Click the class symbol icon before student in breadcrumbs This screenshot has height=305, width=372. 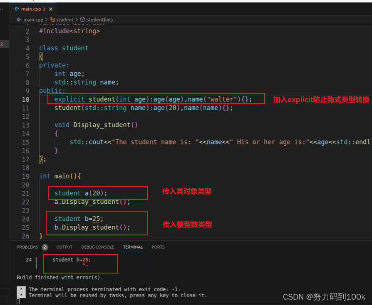pos(53,20)
